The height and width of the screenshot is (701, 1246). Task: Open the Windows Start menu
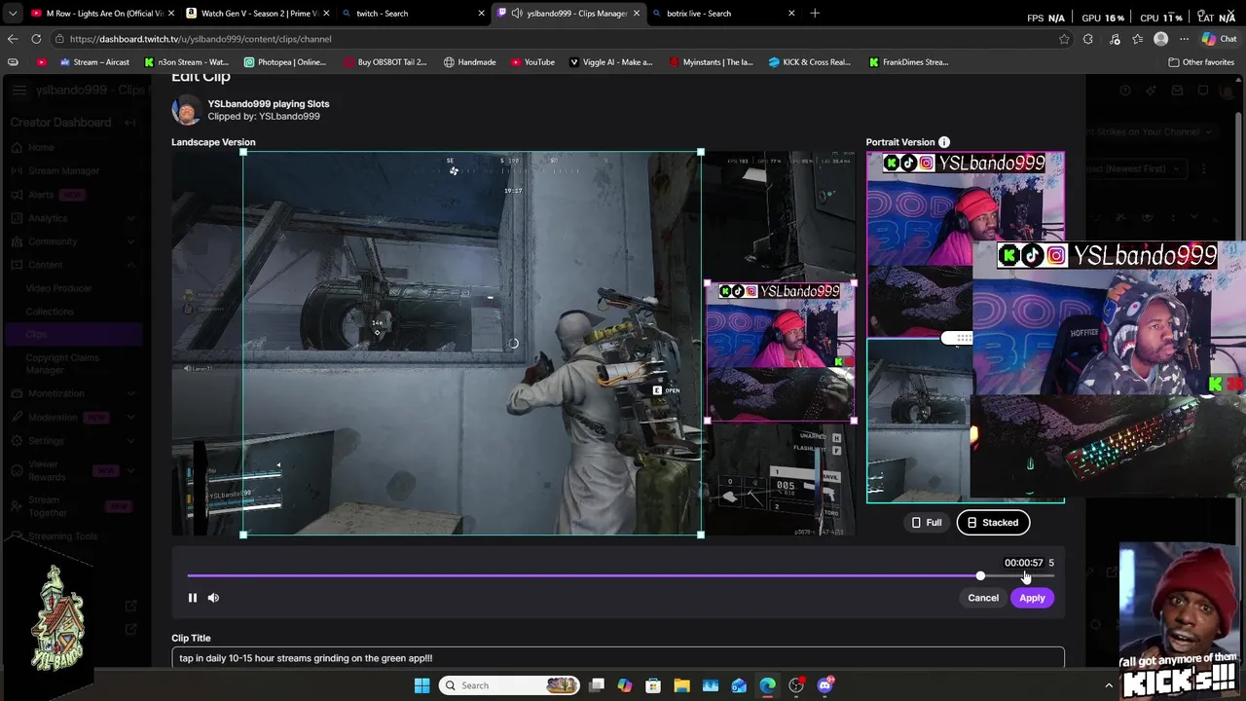(x=421, y=685)
